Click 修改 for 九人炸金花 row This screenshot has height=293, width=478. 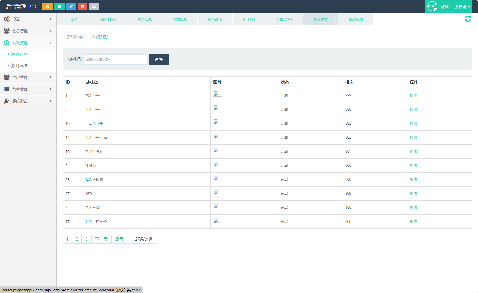(413, 151)
